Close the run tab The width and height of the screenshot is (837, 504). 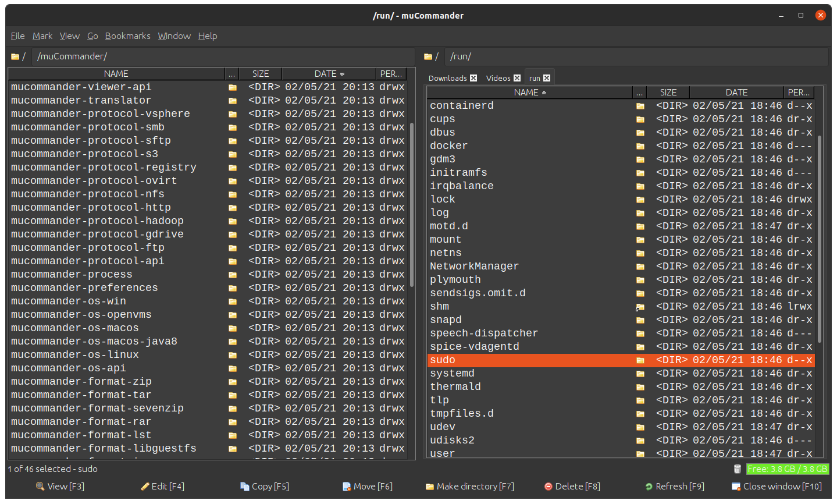click(x=546, y=77)
